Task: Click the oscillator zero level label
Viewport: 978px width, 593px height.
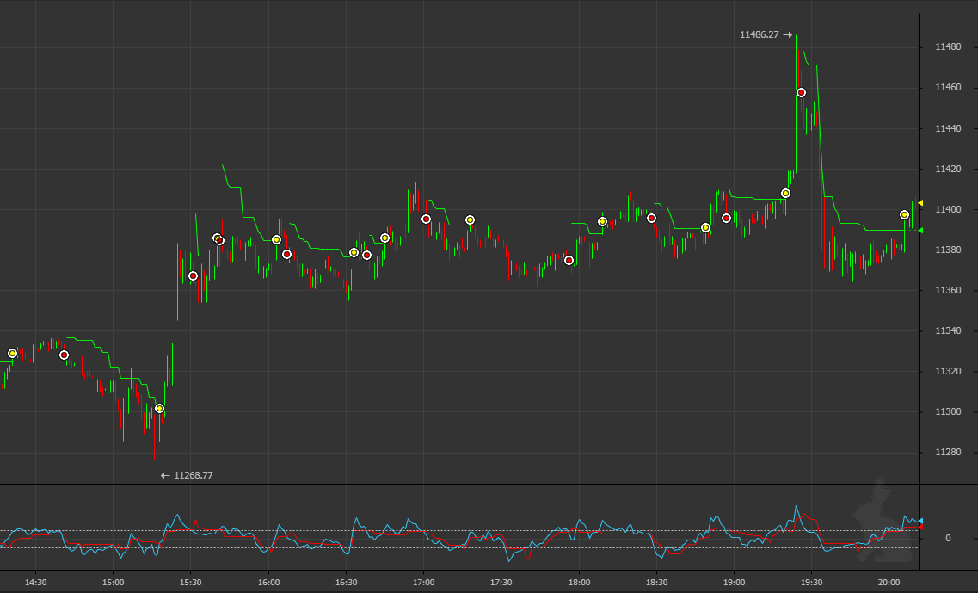Action: [x=948, y=538]
